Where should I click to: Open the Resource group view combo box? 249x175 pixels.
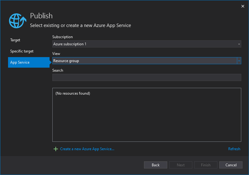(x=144, y=61)
